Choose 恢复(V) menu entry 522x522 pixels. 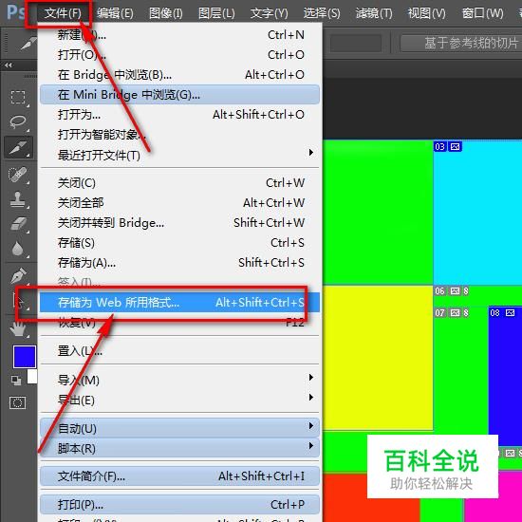pyautogui.click(x=179, y=323)
